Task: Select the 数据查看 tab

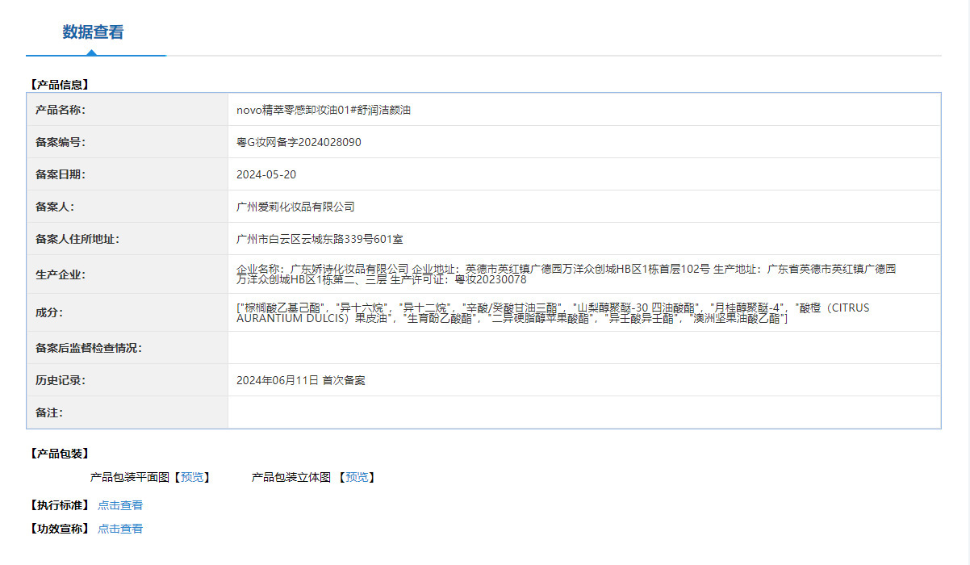Action: [x=94, y=32]
